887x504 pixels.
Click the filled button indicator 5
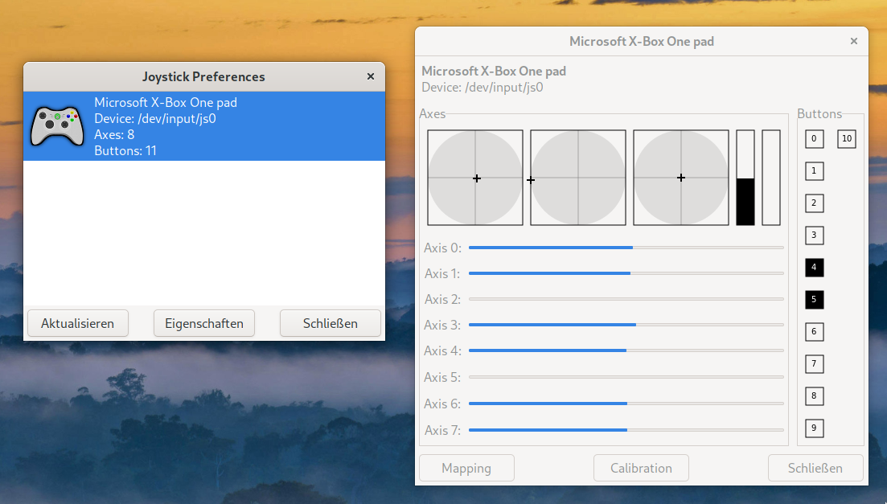coord(814,300)
